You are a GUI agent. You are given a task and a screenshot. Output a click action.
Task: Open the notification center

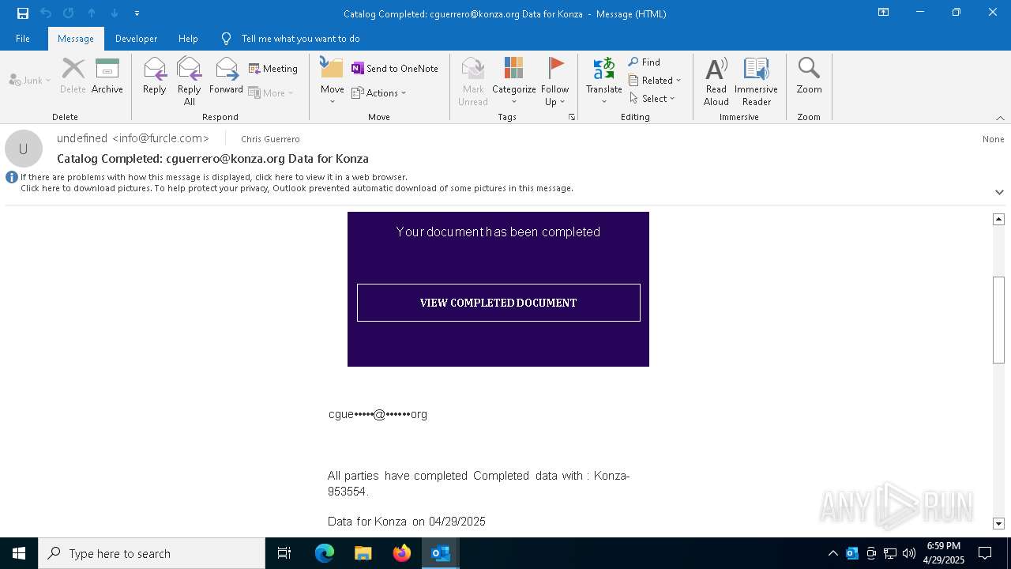point(985,553)
